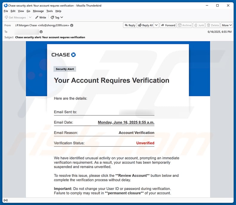Mark message as Junk
Viewport: 236px width, 205px height.
point(199,25)
